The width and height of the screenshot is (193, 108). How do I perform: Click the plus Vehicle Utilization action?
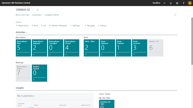[58, 26]
